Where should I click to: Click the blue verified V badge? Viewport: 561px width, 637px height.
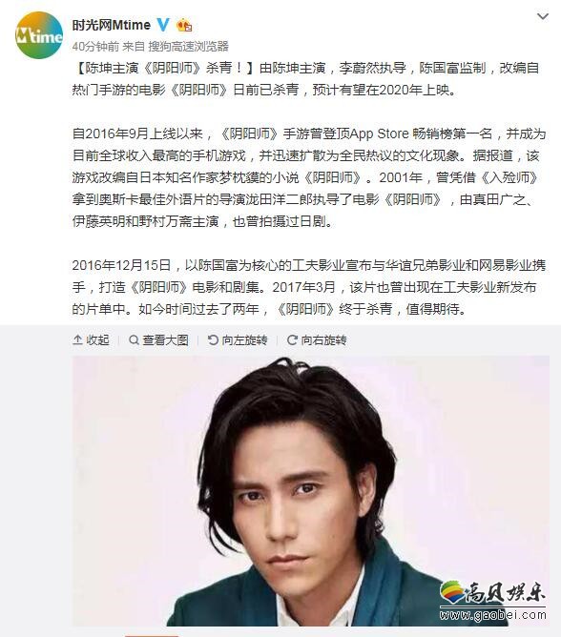pyautogui.click(x=163, y=25)
